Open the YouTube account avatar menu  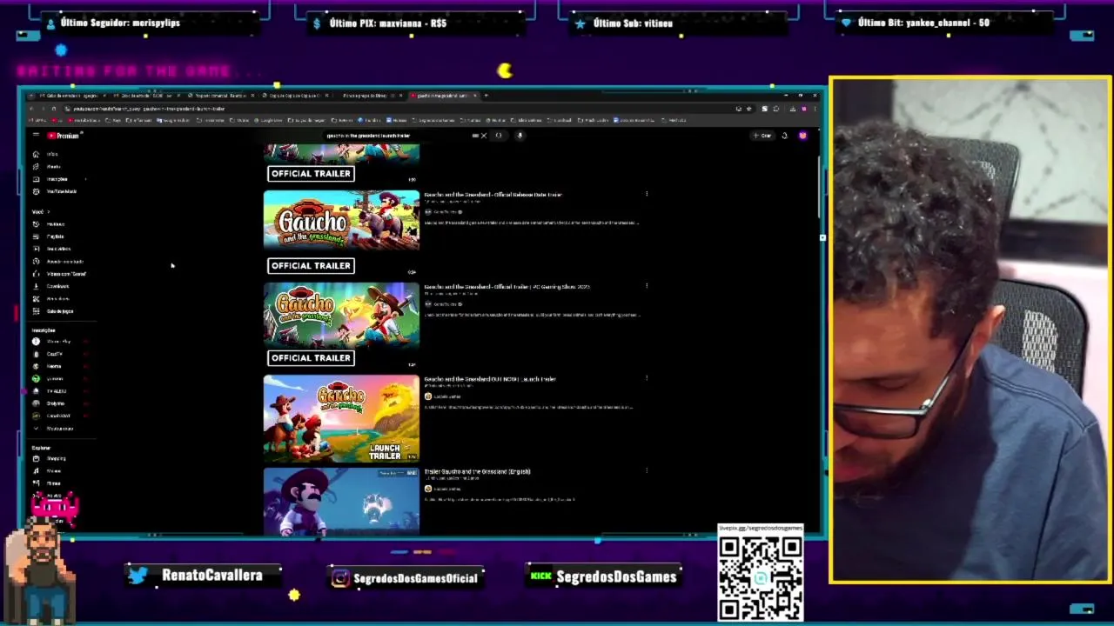802,136
